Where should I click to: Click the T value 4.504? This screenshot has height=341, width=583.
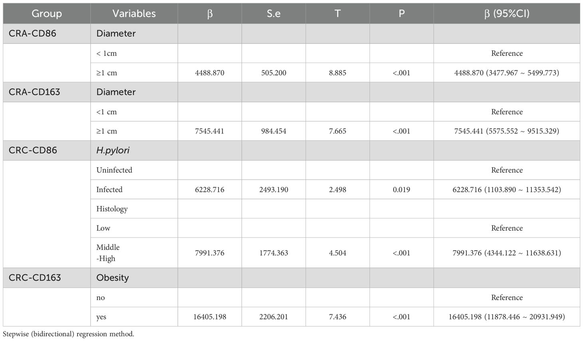[337, 253]
